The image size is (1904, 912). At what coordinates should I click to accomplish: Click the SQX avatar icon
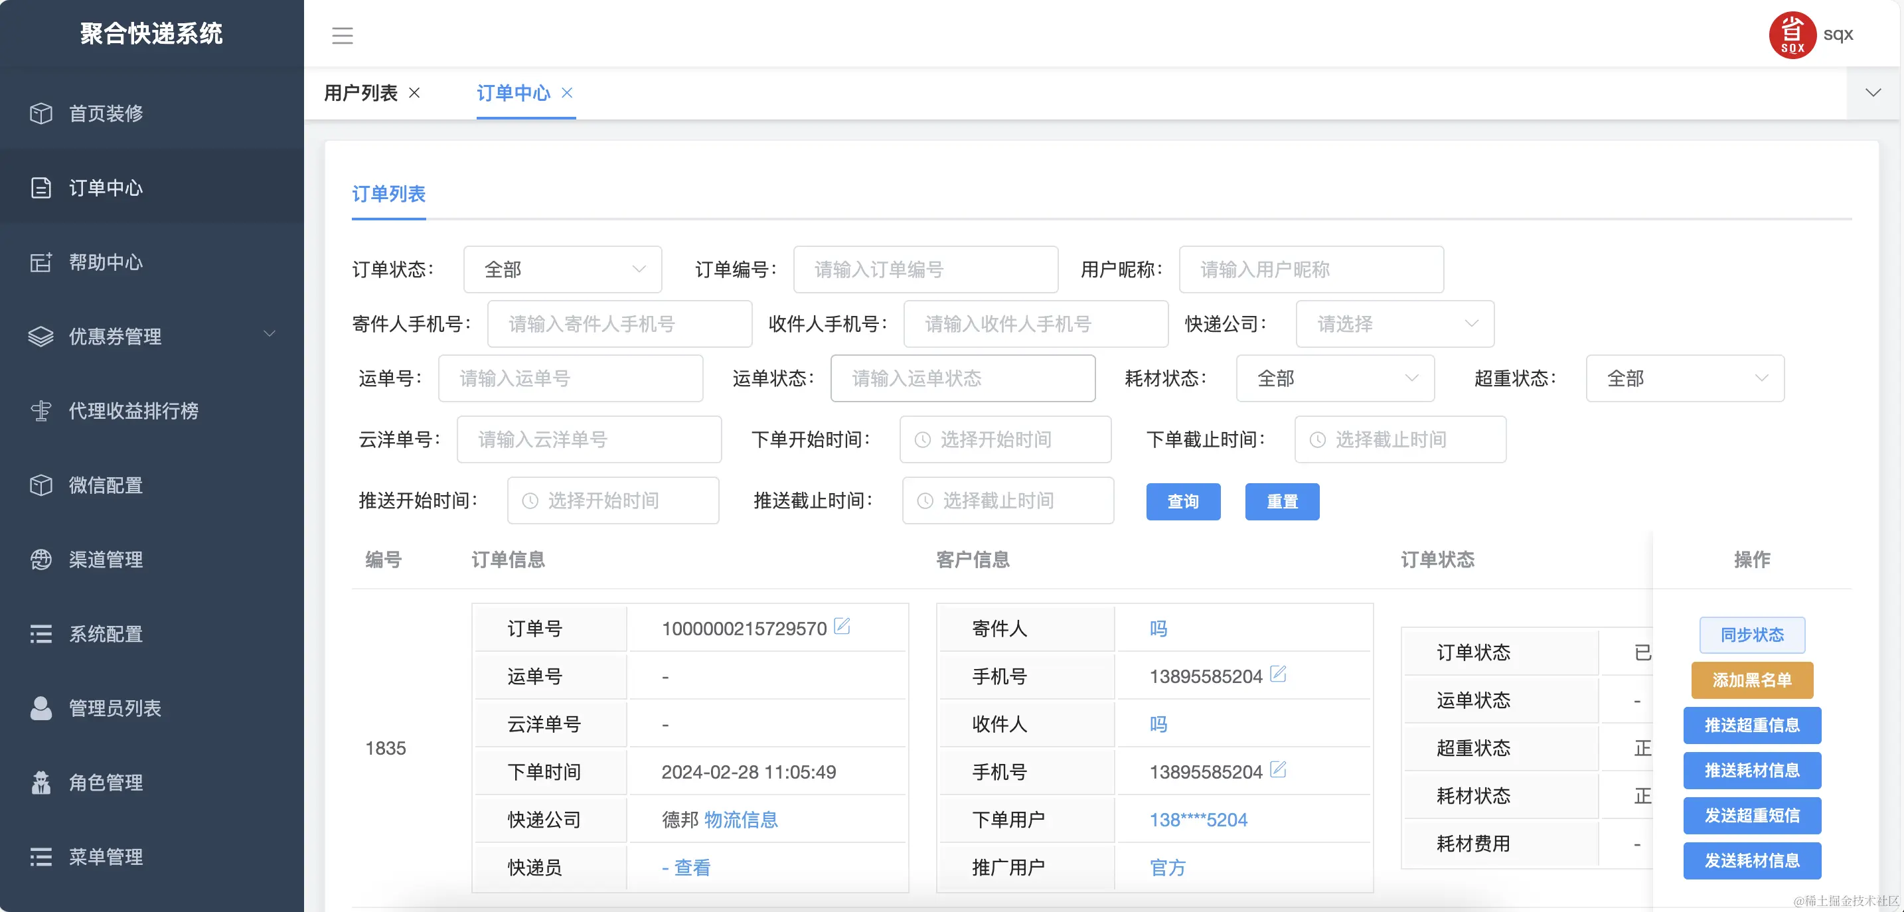click(1792, 34)
